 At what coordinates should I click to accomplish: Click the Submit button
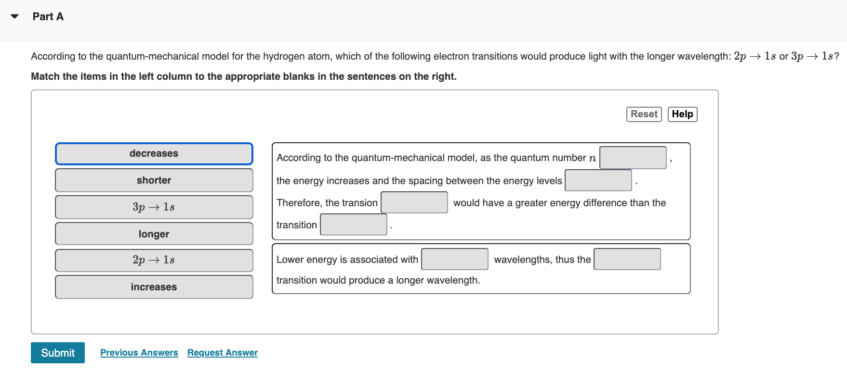click(x=57, y=352)
